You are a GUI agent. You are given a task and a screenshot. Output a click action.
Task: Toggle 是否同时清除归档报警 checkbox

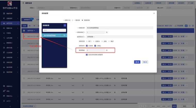(x=87, y=55)
